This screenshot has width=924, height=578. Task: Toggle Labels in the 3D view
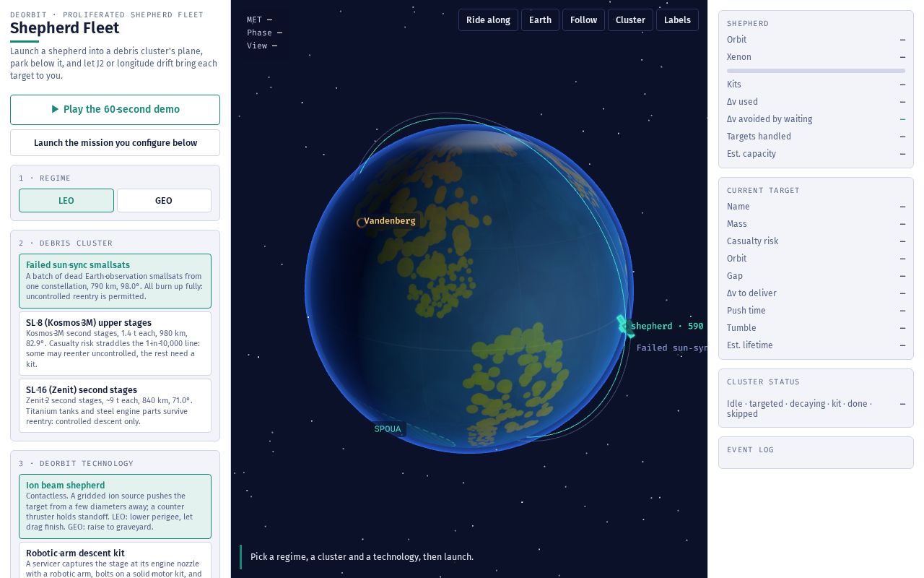point(677,20)
